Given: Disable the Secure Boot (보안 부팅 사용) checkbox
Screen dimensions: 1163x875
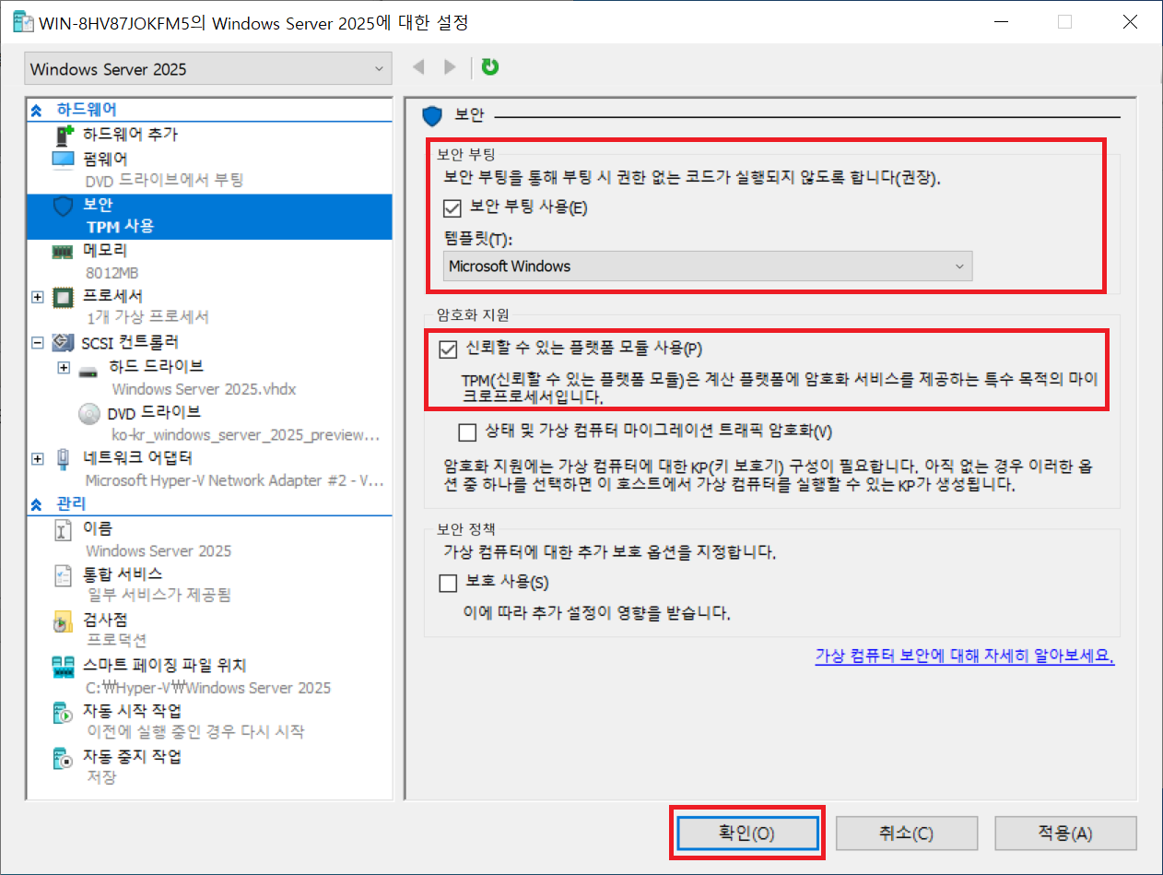Looking at the screenshot, I should (x=452, y=208).
